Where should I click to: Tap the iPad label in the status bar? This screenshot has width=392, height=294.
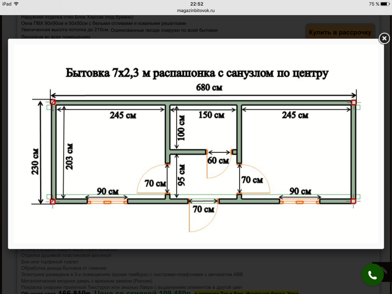[6, 3]
